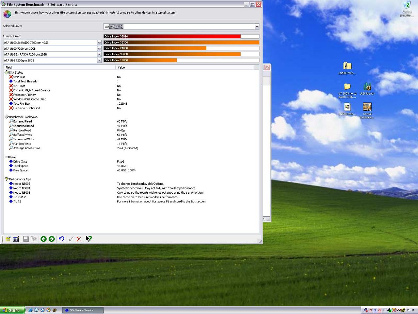The width and height of the screenshot is (418, 314).
Task: Click the tray temperature icon showing 39
Action: tap(370, 310)
